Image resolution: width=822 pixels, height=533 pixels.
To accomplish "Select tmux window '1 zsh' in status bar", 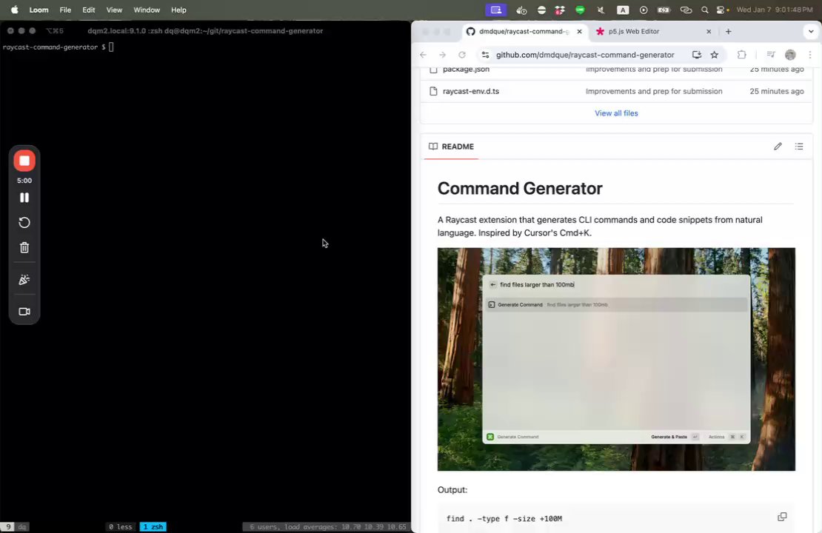I will (x=153, y=527).
